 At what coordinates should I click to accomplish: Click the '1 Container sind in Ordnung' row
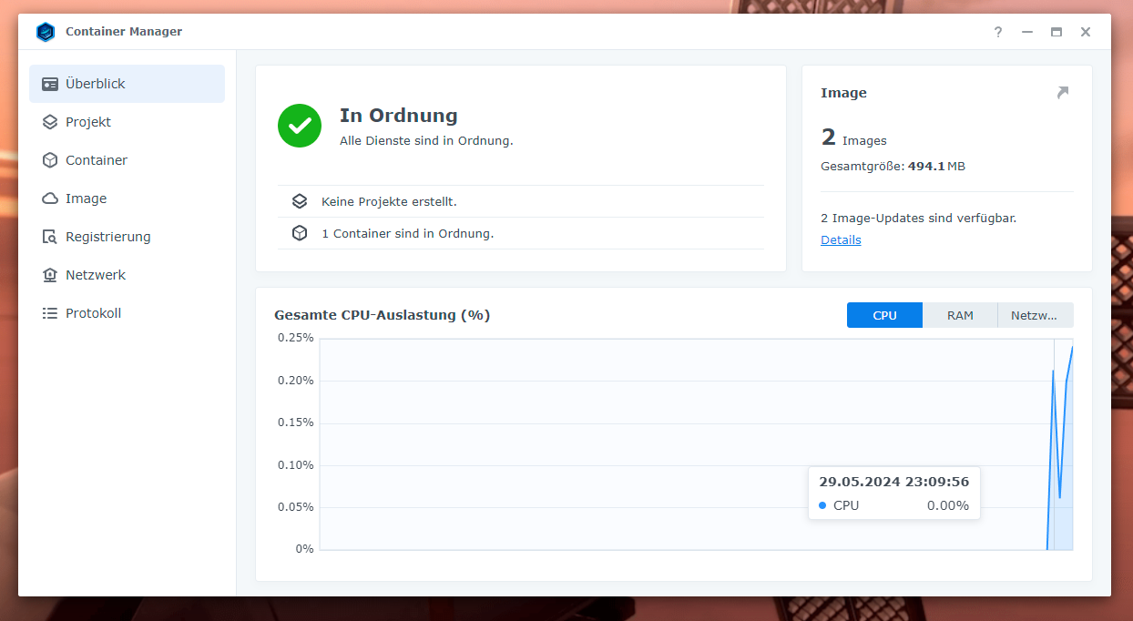tap(407, 233)
